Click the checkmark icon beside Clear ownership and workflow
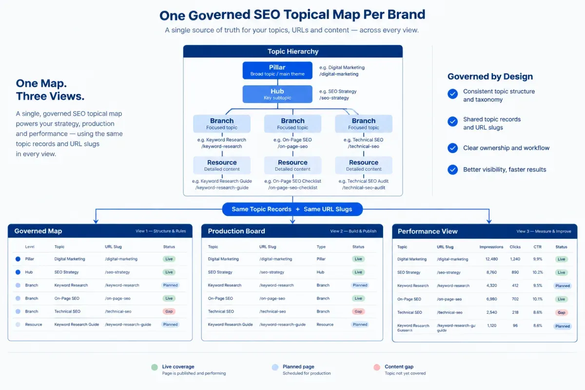 pyautogui.click(x=453, y=148)
